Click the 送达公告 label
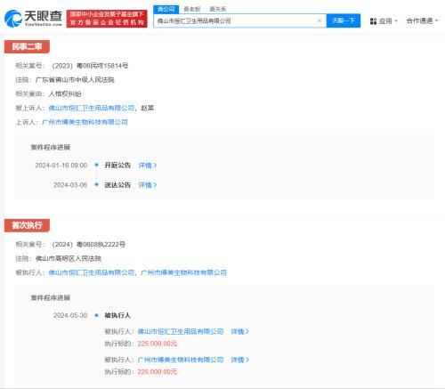The width and height of the screenshot is (445, 389). (117, 185)
